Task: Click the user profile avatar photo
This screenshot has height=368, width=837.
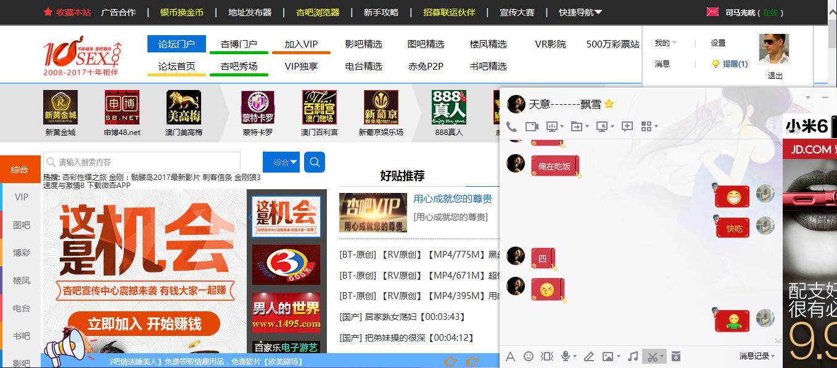Action: click(773, 49)
